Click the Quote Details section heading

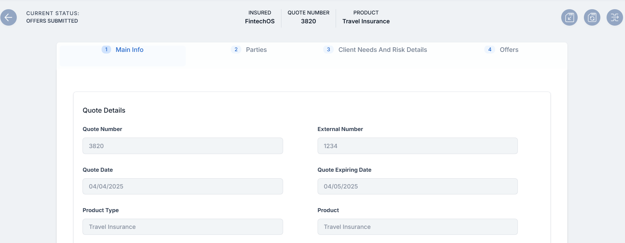tap(104, 110)
